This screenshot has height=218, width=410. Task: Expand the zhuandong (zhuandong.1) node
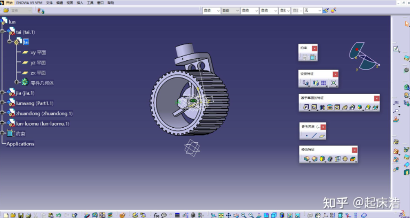point(2,113)
